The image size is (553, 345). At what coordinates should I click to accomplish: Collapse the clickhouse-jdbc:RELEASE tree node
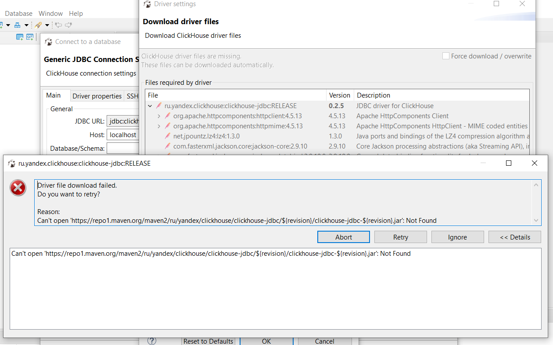150,105
